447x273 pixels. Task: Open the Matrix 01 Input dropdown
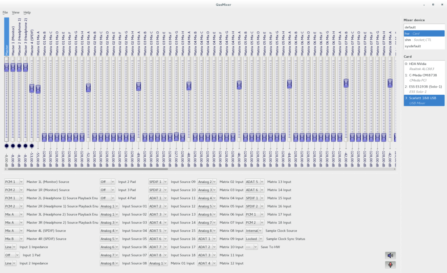(x=158, y=263)
